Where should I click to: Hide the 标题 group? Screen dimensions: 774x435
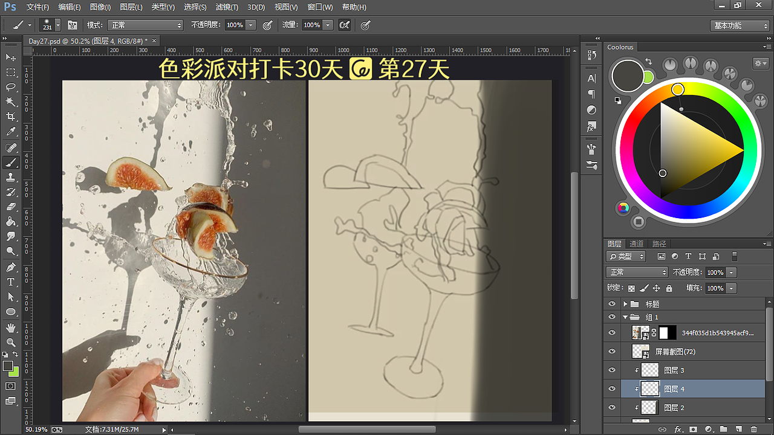[x=612, y=304]
